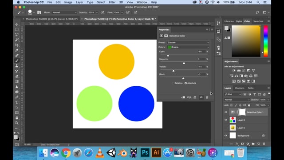Hide the Background layer
This screenshot has height=160, width=284.
(x=226, y=136)
